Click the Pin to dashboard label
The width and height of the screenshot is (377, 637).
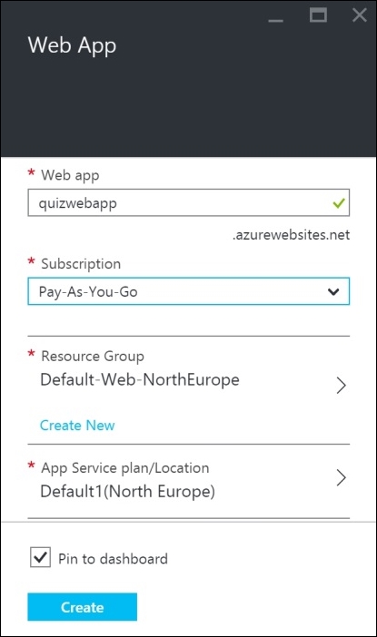tap(113, 559)
